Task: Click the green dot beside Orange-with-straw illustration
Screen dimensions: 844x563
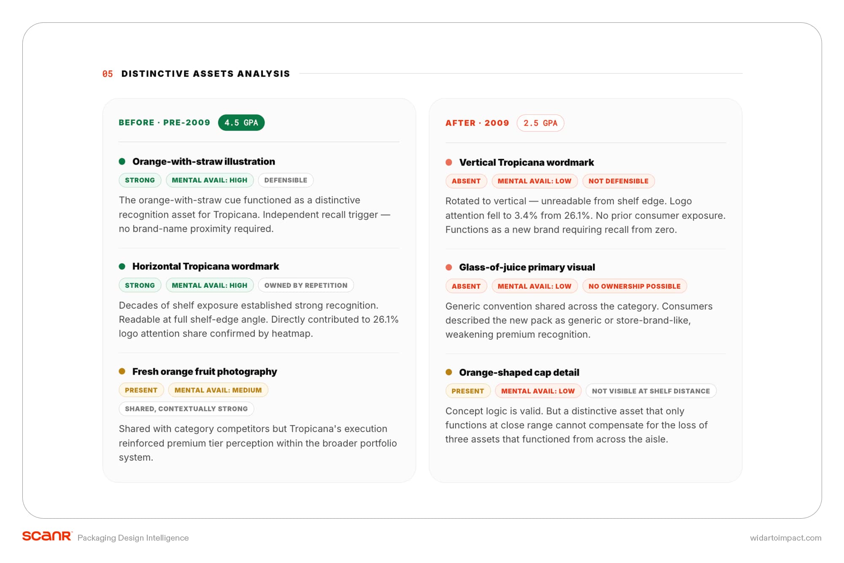Action: [x=122, y=161]
